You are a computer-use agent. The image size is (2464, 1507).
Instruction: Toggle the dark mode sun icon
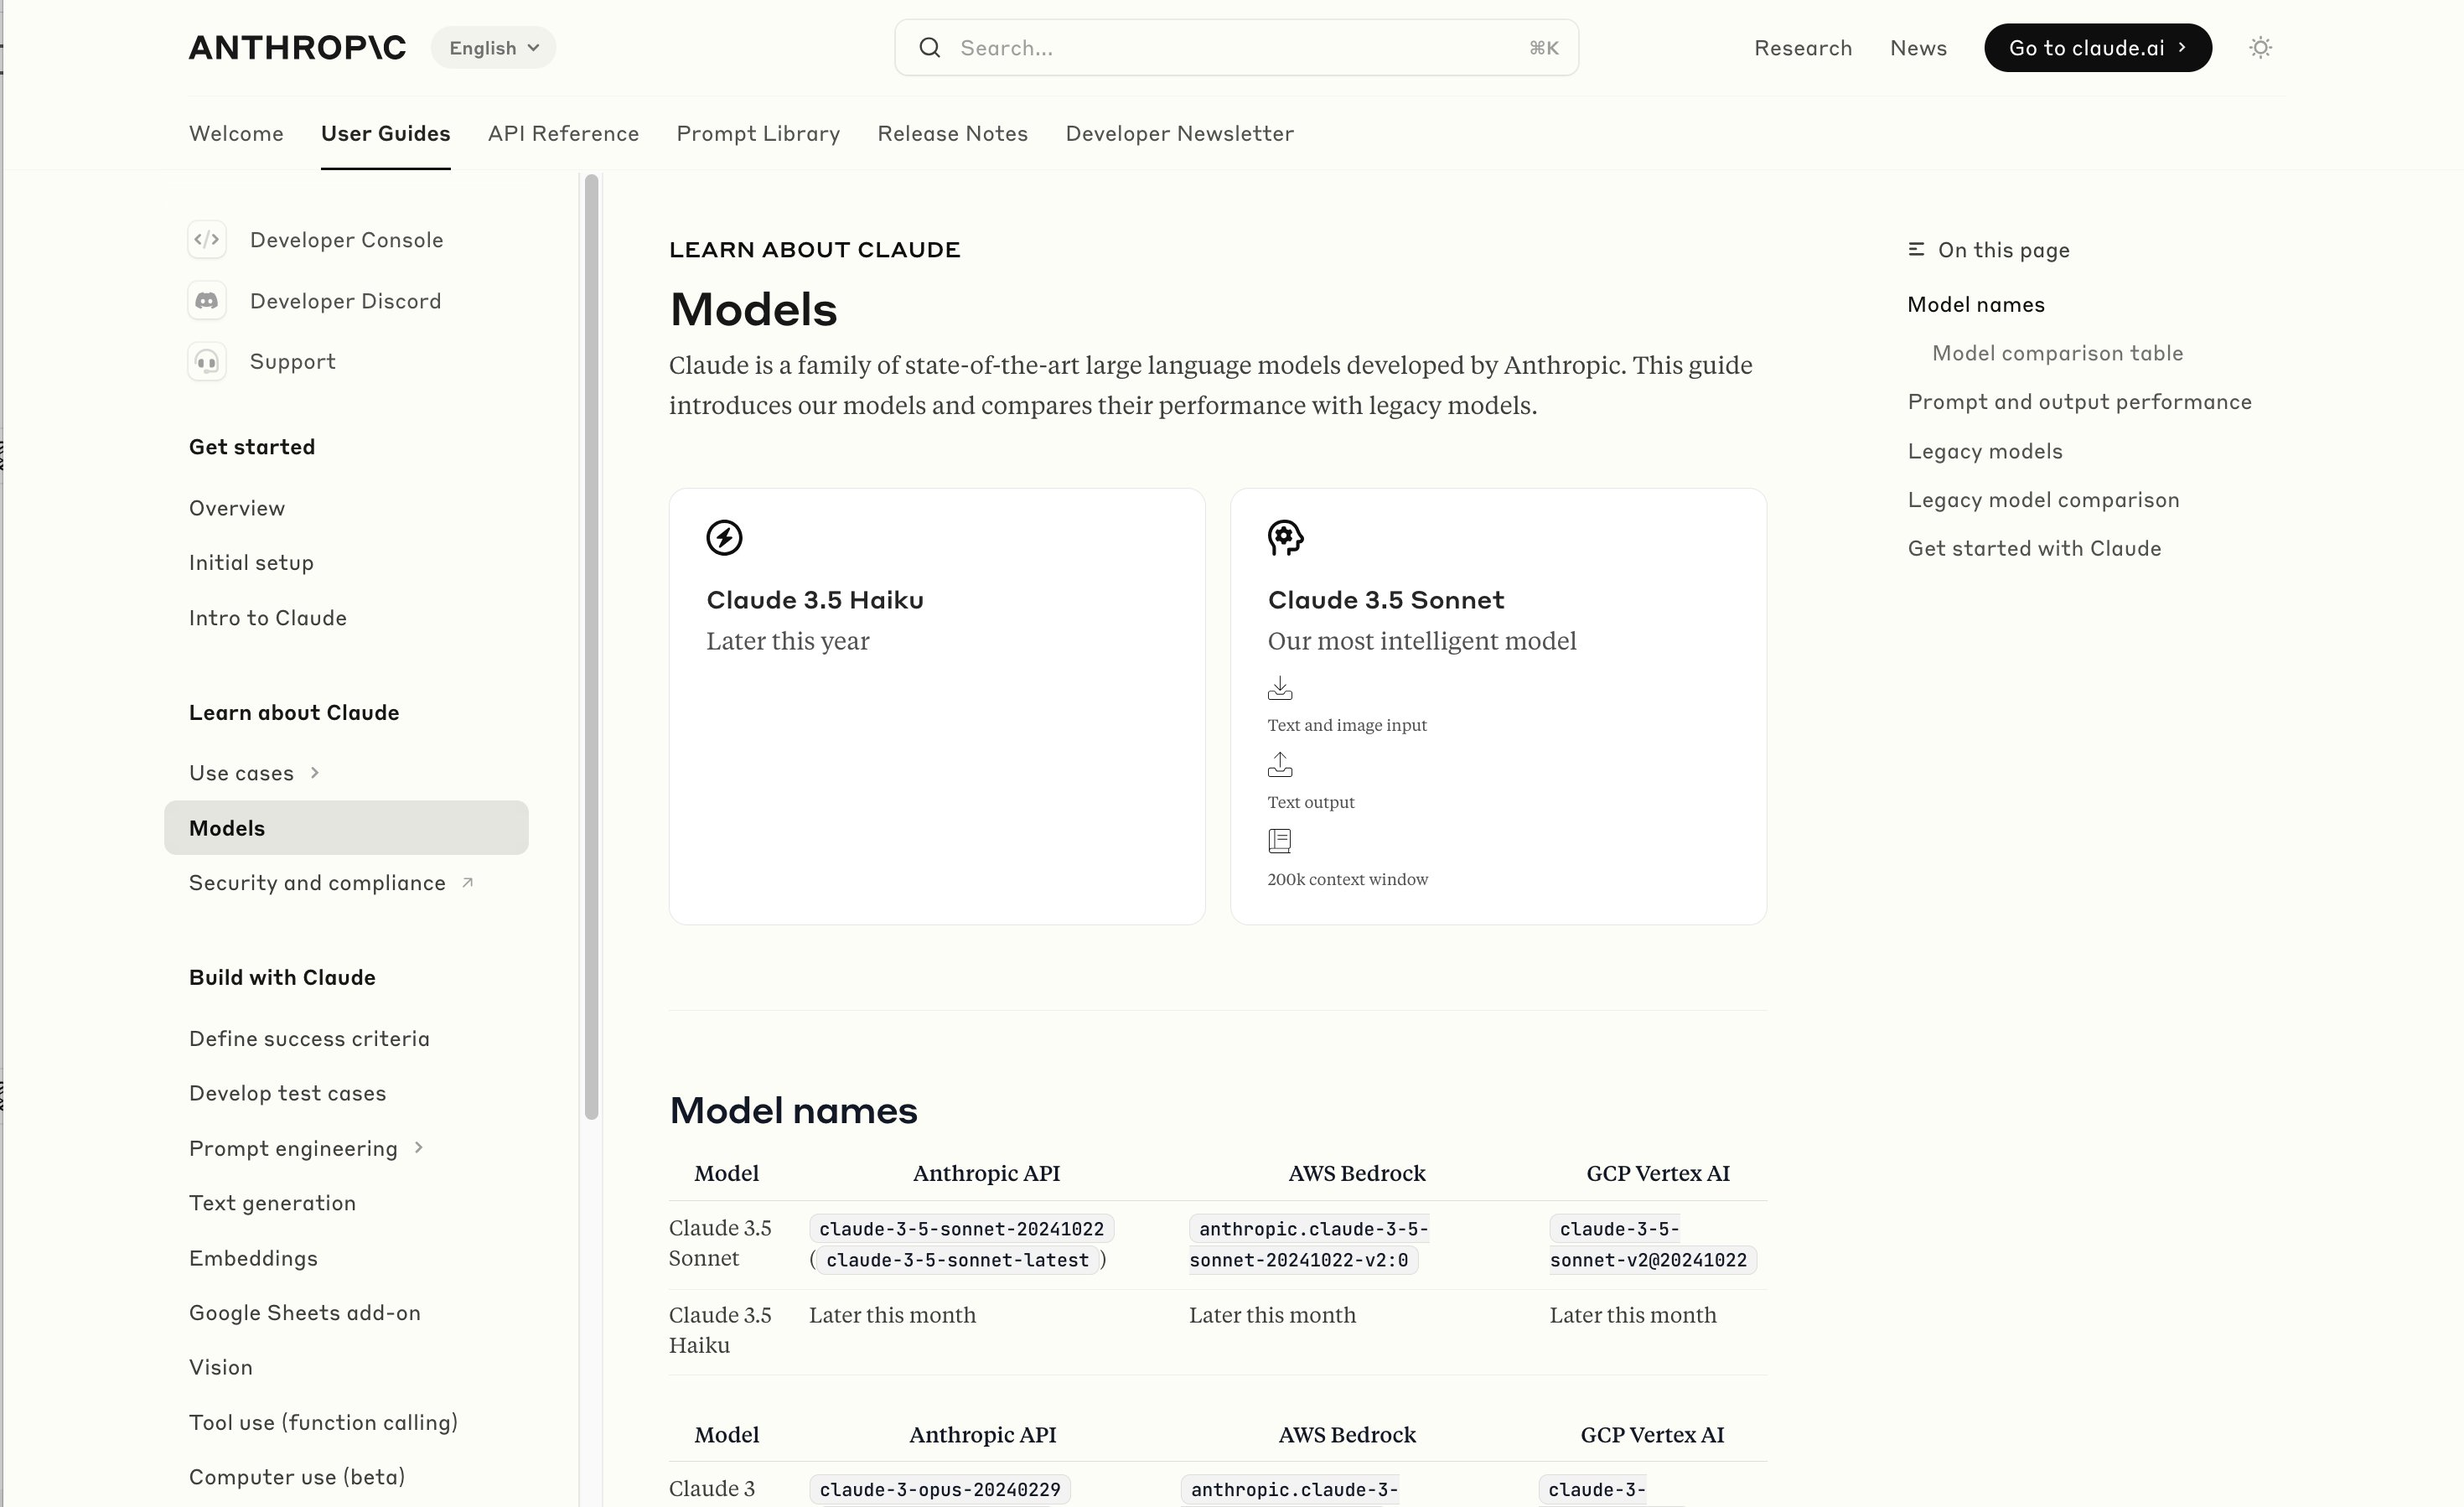coord(2260,48)
